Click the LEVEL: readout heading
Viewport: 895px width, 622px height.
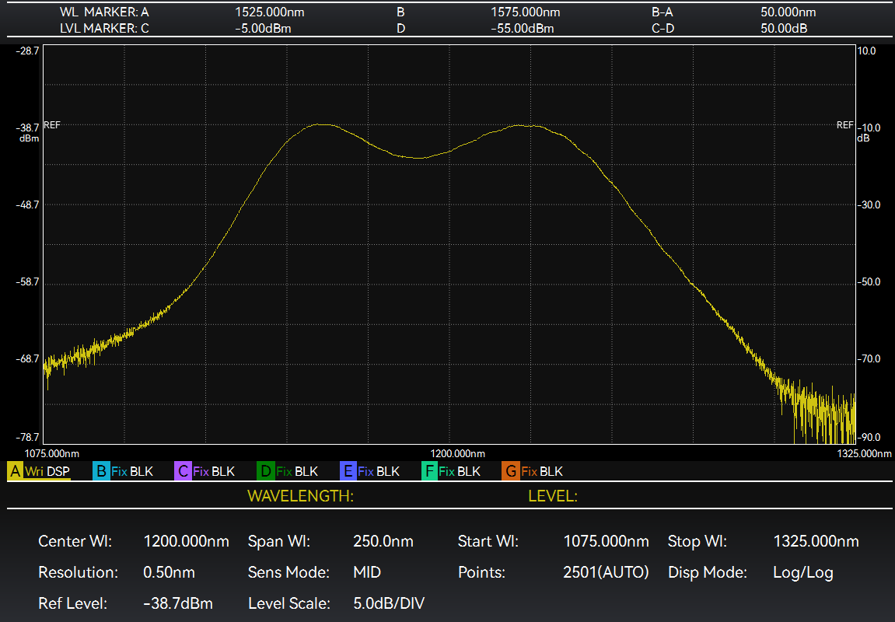(x=553, y=496)
